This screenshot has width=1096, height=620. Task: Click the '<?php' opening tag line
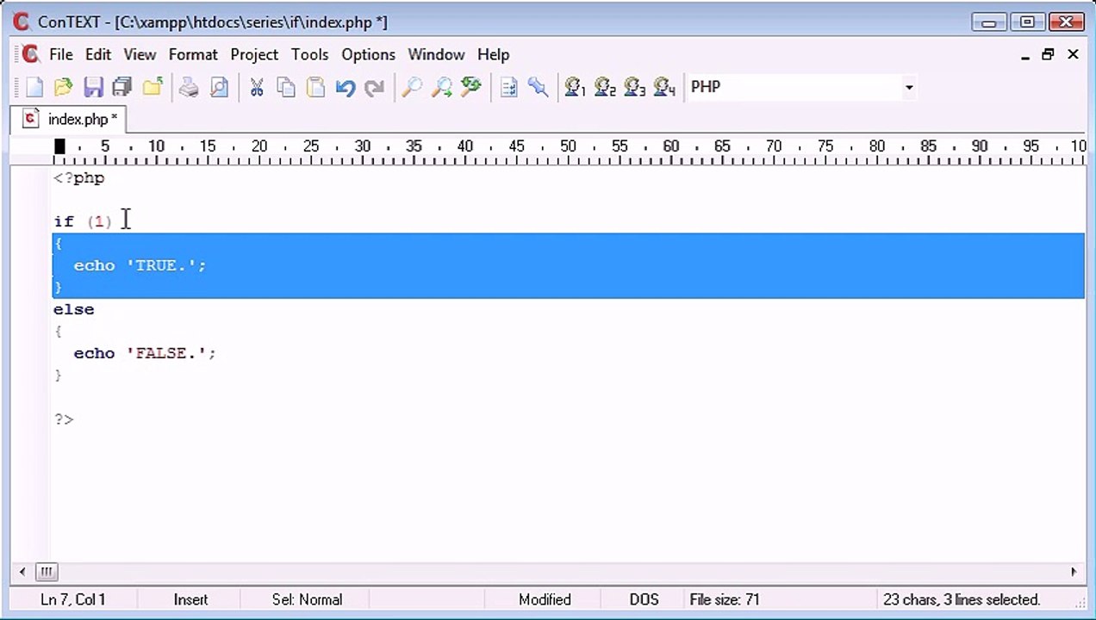78,178
